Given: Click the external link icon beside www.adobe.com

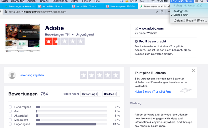Looking at the screenshot, I should (136, 28).
